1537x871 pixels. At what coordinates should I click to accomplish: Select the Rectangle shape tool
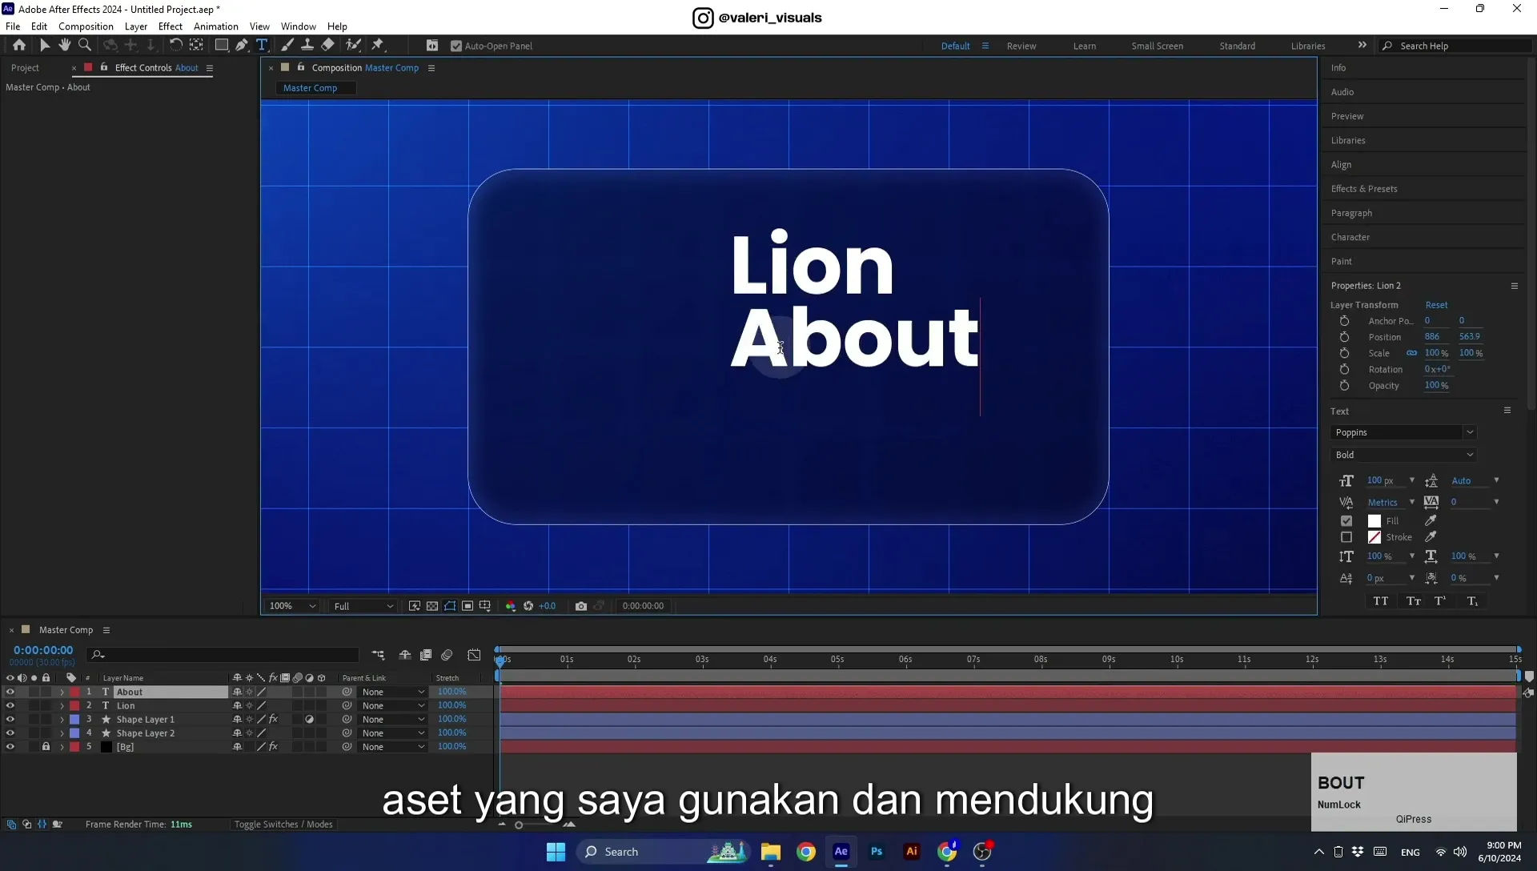[x=221, y=46]
